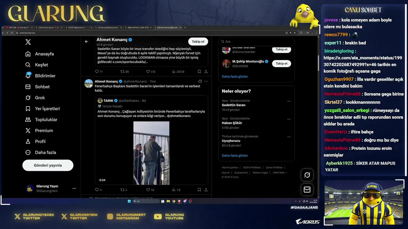The image size is (408, 229).
Task: Open floating Grok button
Action: 307,175
